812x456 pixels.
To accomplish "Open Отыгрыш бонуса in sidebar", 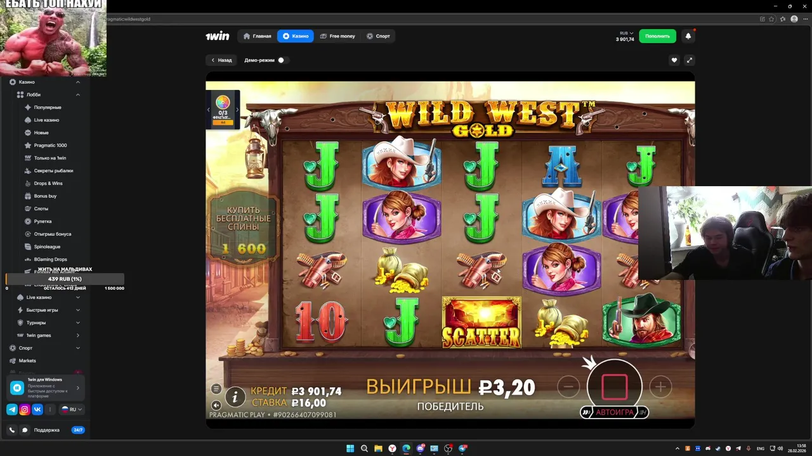I will [x=53, y=234].
